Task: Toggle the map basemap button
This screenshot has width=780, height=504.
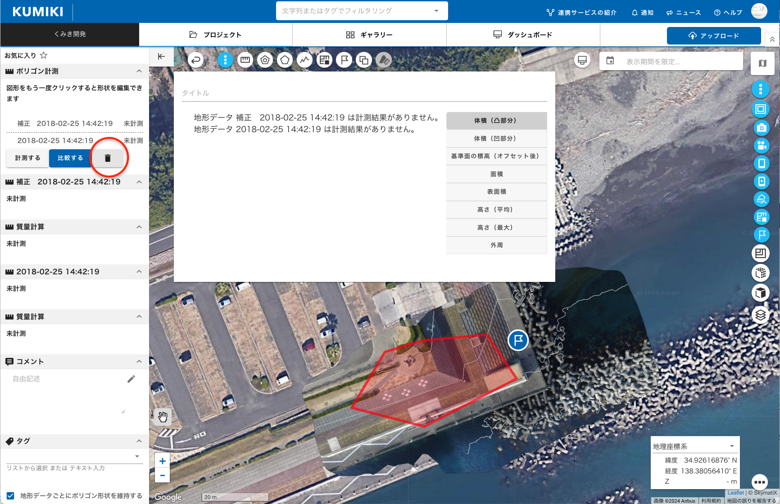Action: (762, 63)
